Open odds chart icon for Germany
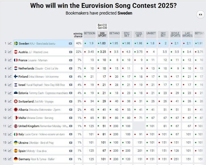206x165 pixels. (x=10, y=159)
